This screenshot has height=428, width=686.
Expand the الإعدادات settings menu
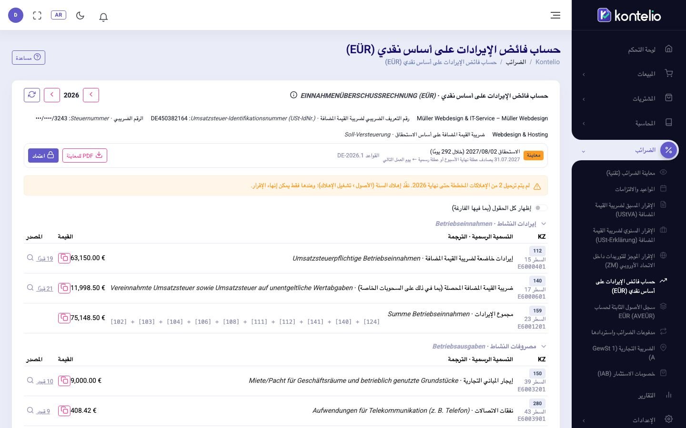629,420
